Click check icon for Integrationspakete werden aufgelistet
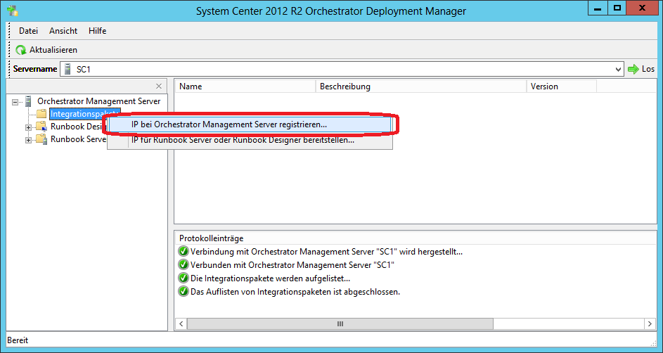Viewport: 663px width, 353px height. [x=183, y=278]
